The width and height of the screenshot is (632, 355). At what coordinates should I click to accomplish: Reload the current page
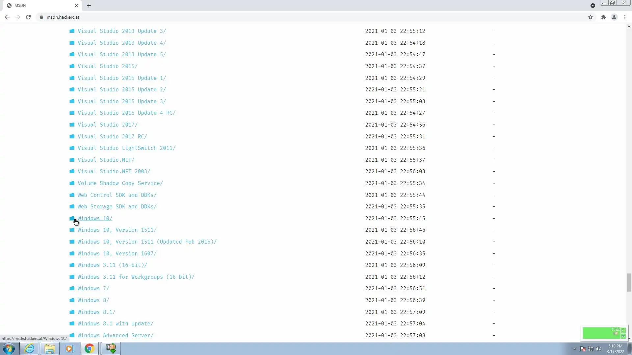point(28,17)
